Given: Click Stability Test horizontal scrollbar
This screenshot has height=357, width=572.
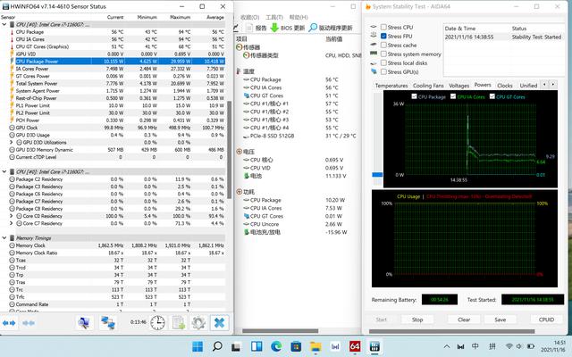Looking at the screenshot, I should (451, 331).
